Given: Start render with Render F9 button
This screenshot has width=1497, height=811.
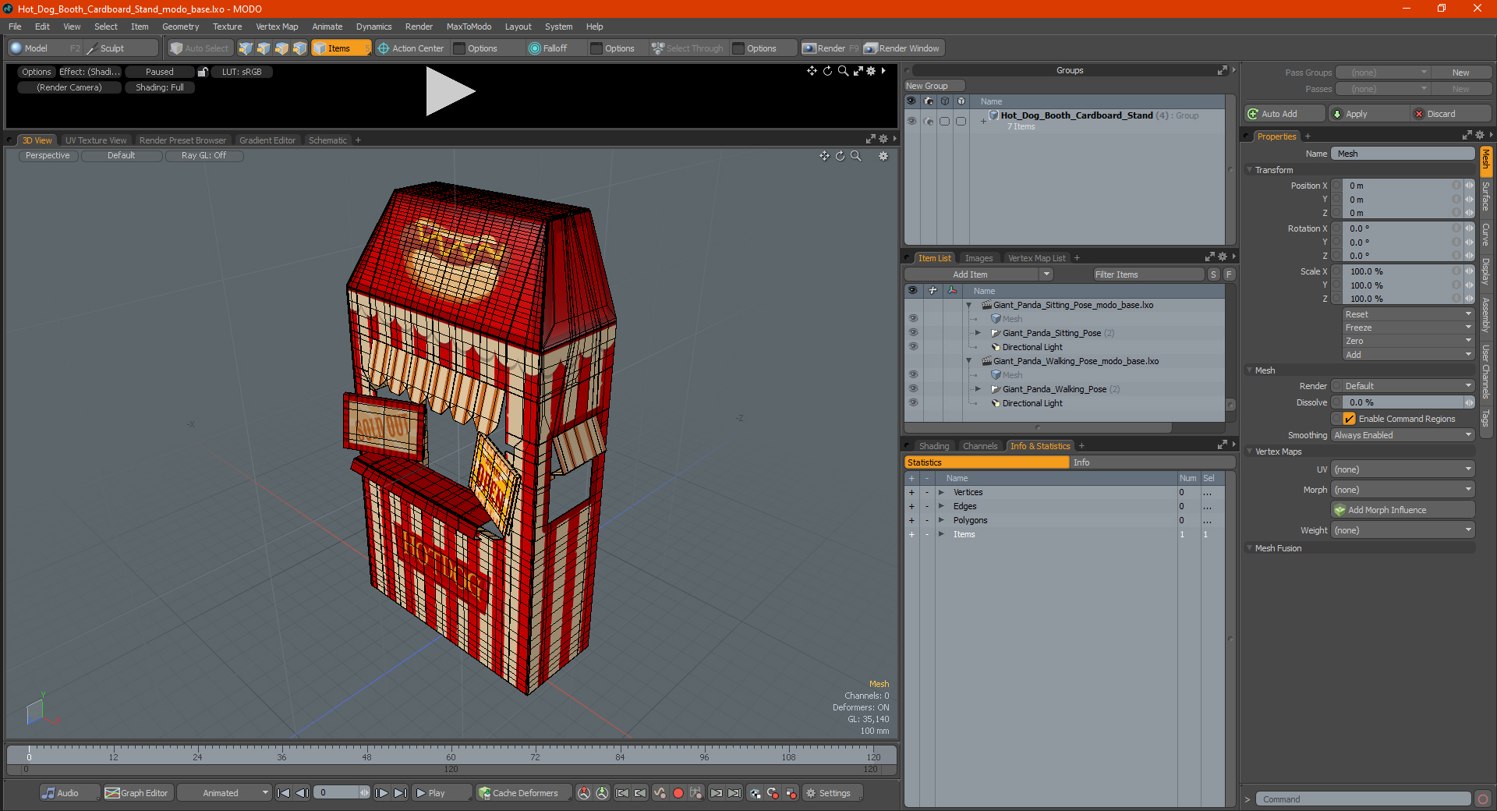Looking at the screenshot, I should 831,48.
